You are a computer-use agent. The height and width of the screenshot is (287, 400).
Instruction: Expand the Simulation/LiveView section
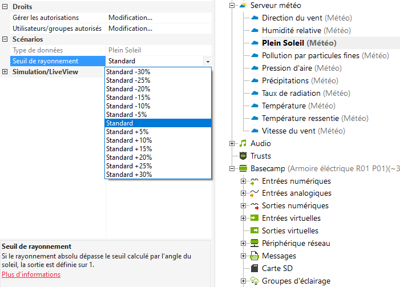pyautogui.click(x=5, y=72)
